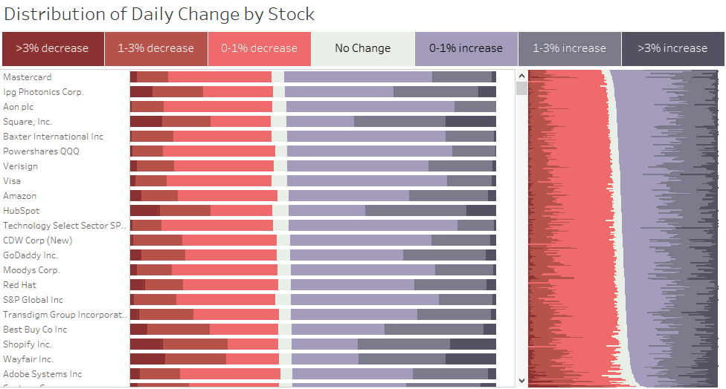The image size is (726, 389).
Task: Select the >3% increase legend item
Action: 672,48
